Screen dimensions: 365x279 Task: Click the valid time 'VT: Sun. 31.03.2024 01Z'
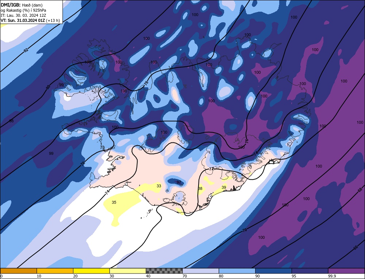pyautogui.click(x=23, y=20)
